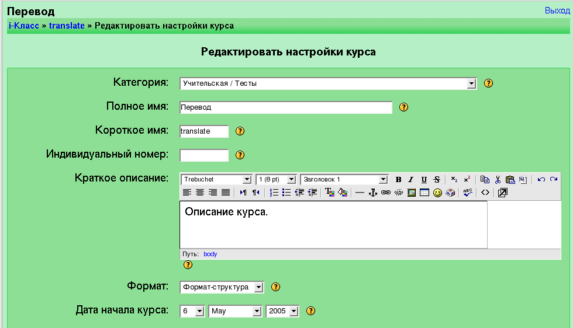Insert a table using the toolbar
The width and height of the screenshot is (573, 328).
[424, 193]
